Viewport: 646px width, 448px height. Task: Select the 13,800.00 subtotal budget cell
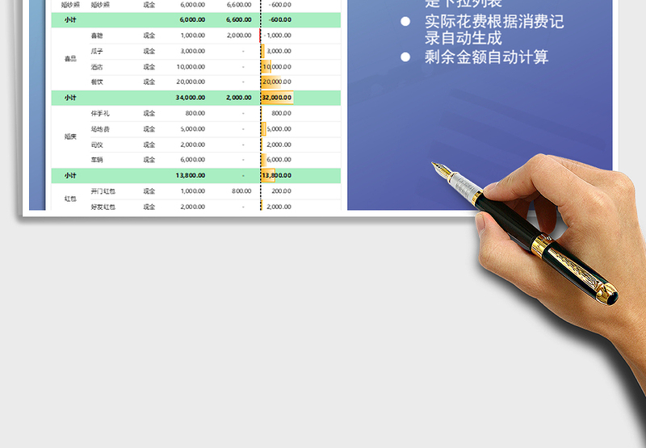[191, 175]
